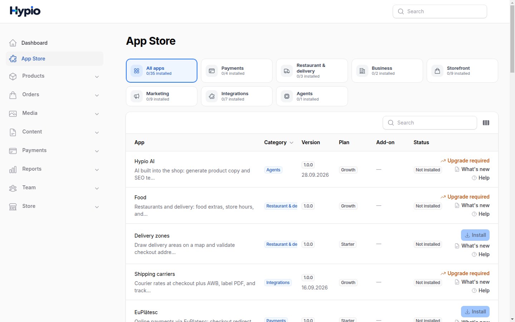Click the App Store puzzle icon
The width and height of the screenshot is (515, 322).
[x=13, y=59]
